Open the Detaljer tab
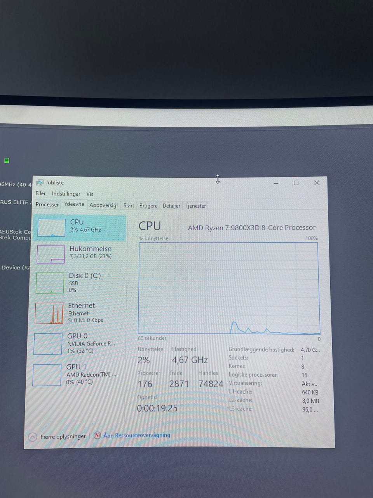The image size is (373, 498). pyautogui.click(x=171, y=206)
